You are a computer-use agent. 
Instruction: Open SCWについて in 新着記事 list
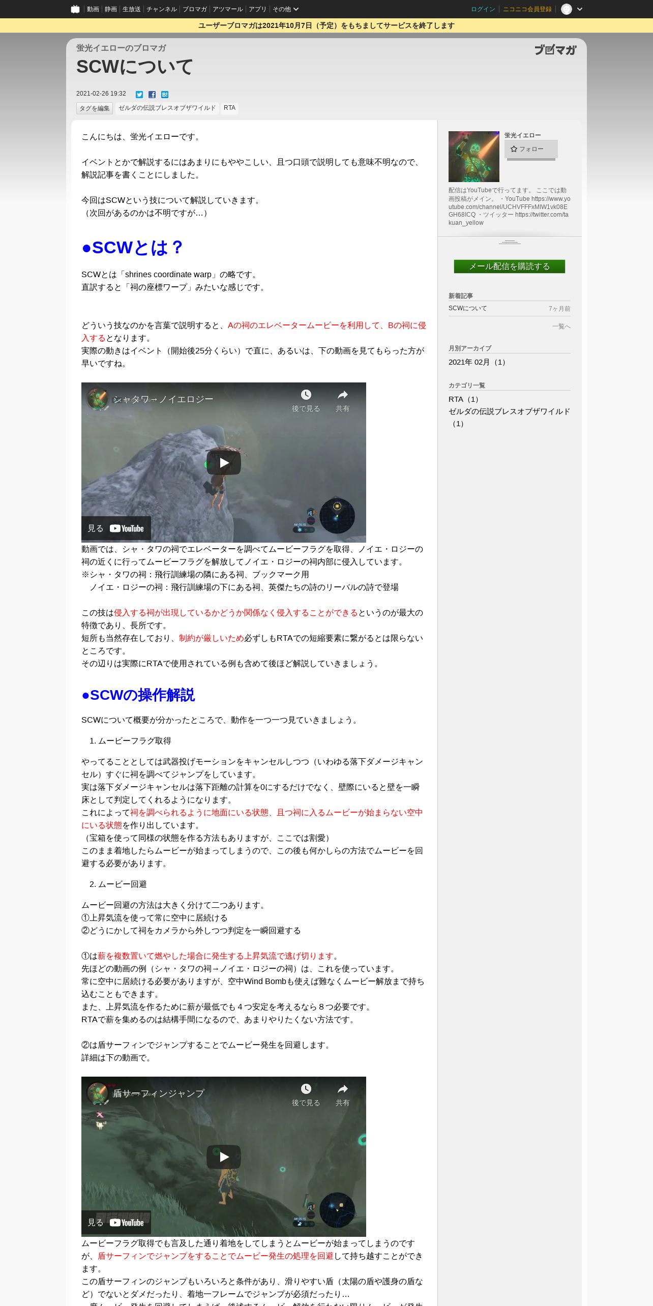click(468, 308)
